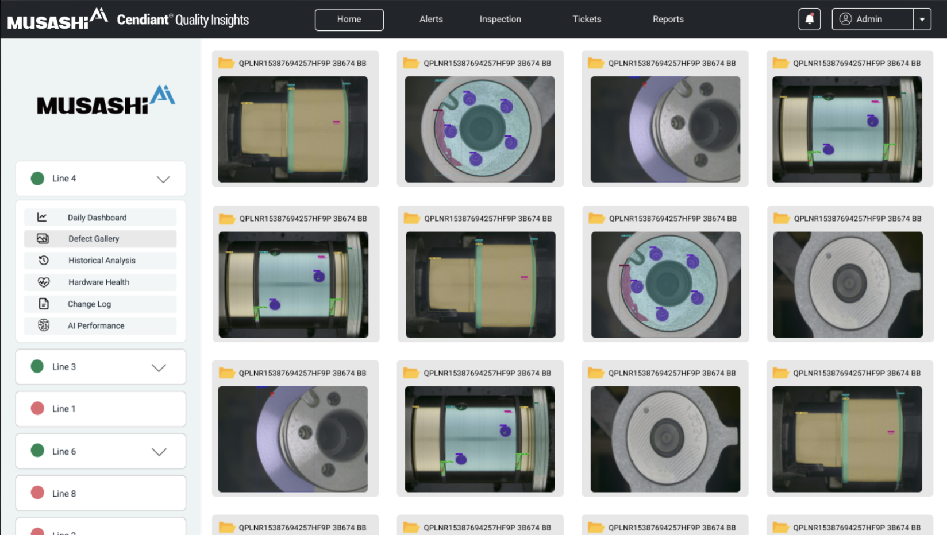Click the Historical Analysis clock icon
The height and width of the screenshot is (535, 947).
click(x=43, y=260)
